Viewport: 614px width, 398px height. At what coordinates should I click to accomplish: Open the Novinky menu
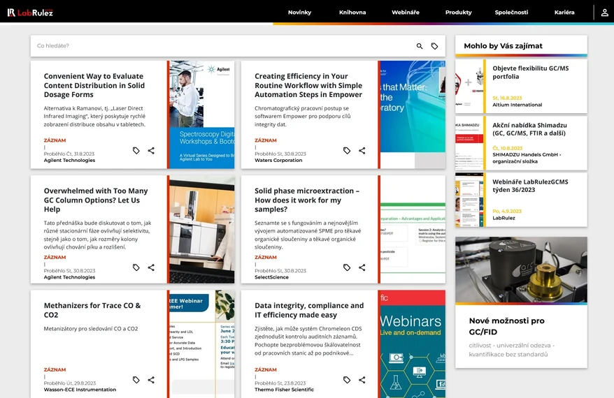tap(299, 13)
